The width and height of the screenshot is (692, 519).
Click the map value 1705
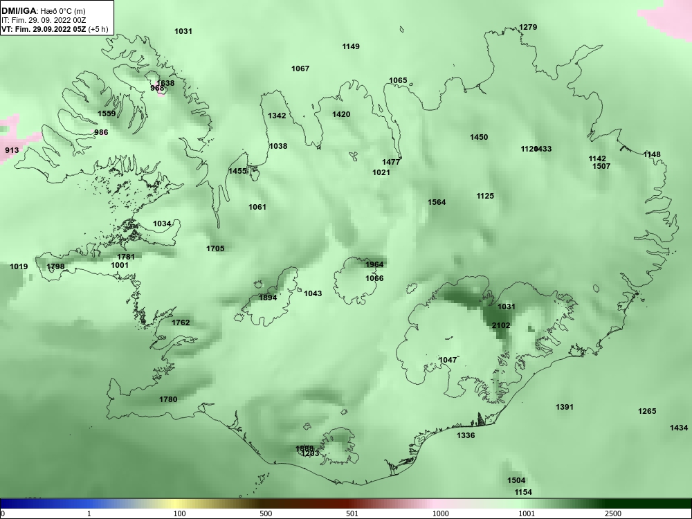point(215,248)
